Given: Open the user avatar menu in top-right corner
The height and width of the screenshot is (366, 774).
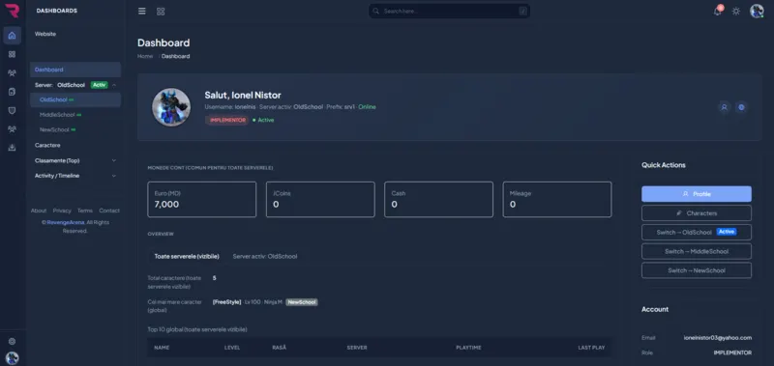Looking at the screenshot, I should [x=757, y=11].
